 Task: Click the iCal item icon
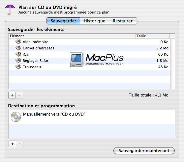(18, 54)
